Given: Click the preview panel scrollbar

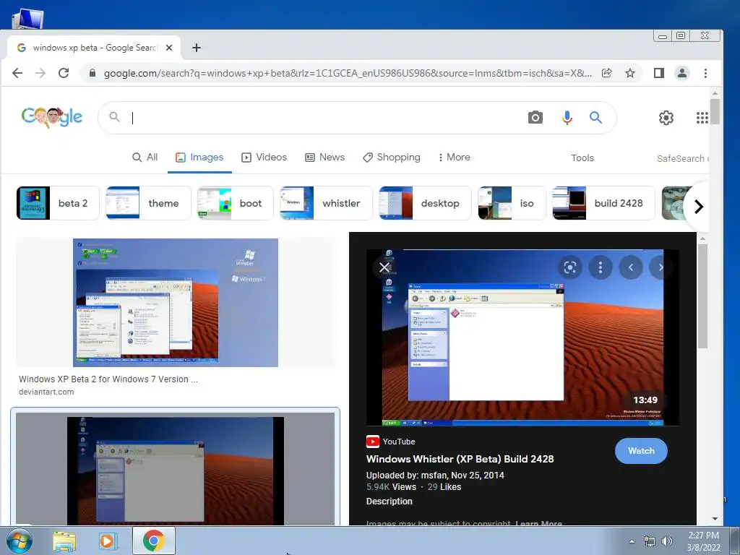Looking at the screenshot, I should 702,296.
